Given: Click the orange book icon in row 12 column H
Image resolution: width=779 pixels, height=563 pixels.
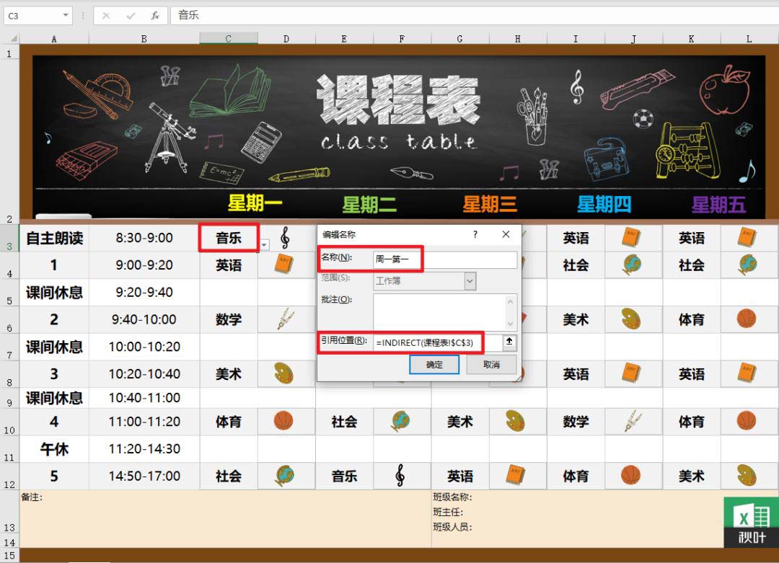Looking at the screenshot, I should 516,475.
